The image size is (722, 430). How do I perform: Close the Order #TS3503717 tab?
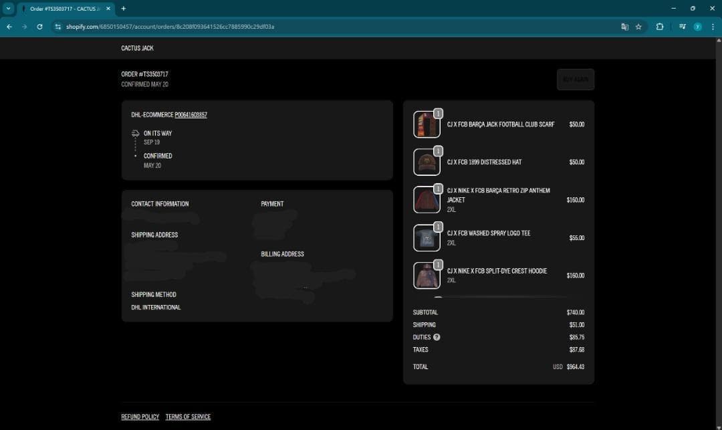(108, 9)
